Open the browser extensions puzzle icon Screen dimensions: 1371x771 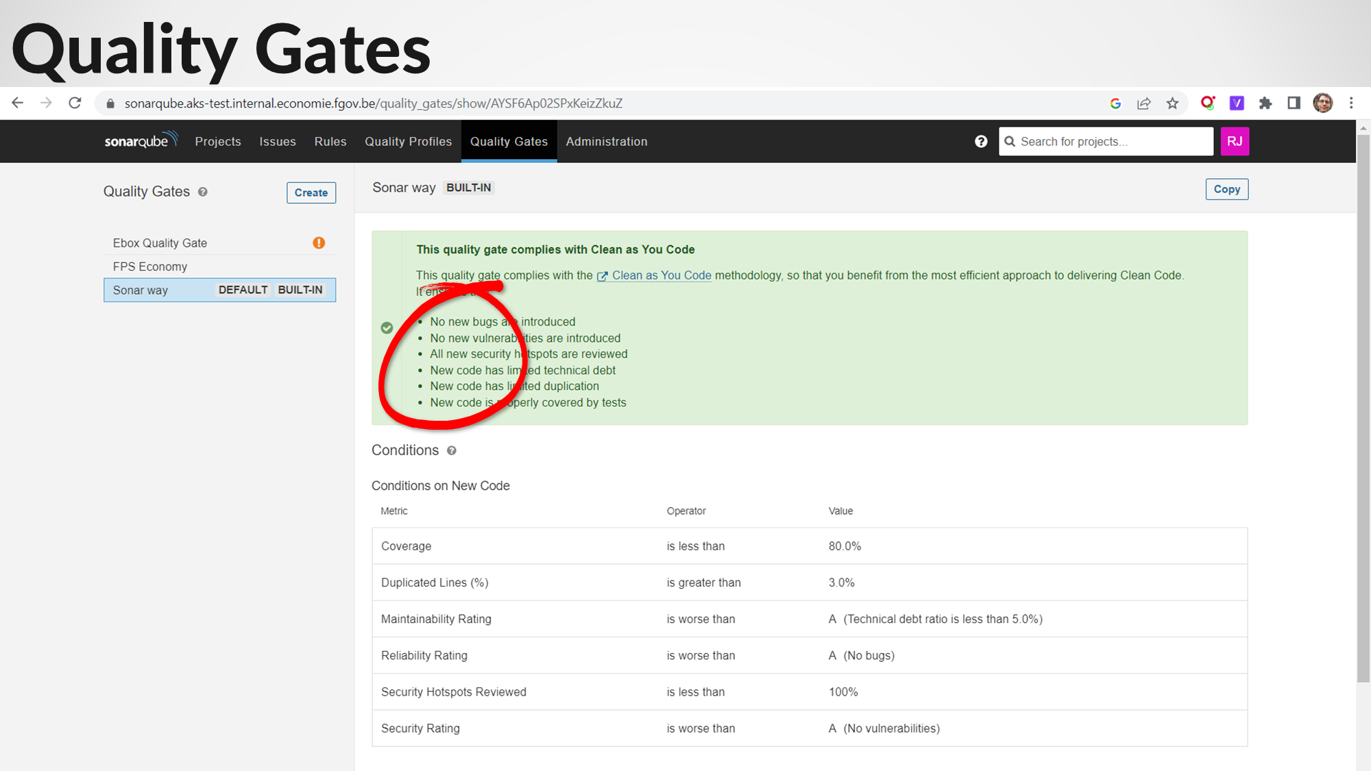point(1265,103)
